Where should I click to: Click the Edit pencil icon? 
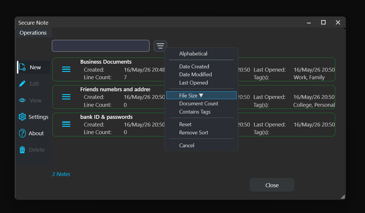click(22, 84)
